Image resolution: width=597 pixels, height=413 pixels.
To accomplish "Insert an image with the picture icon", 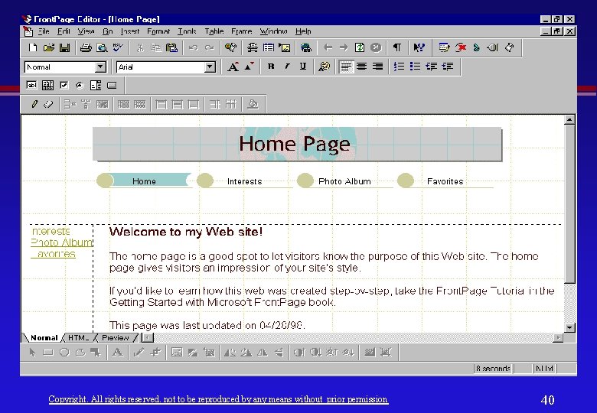I will [x=285, y=47].
